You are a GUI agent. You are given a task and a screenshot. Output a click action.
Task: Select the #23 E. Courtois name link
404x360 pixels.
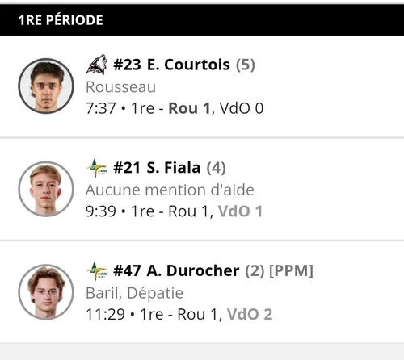171,65
